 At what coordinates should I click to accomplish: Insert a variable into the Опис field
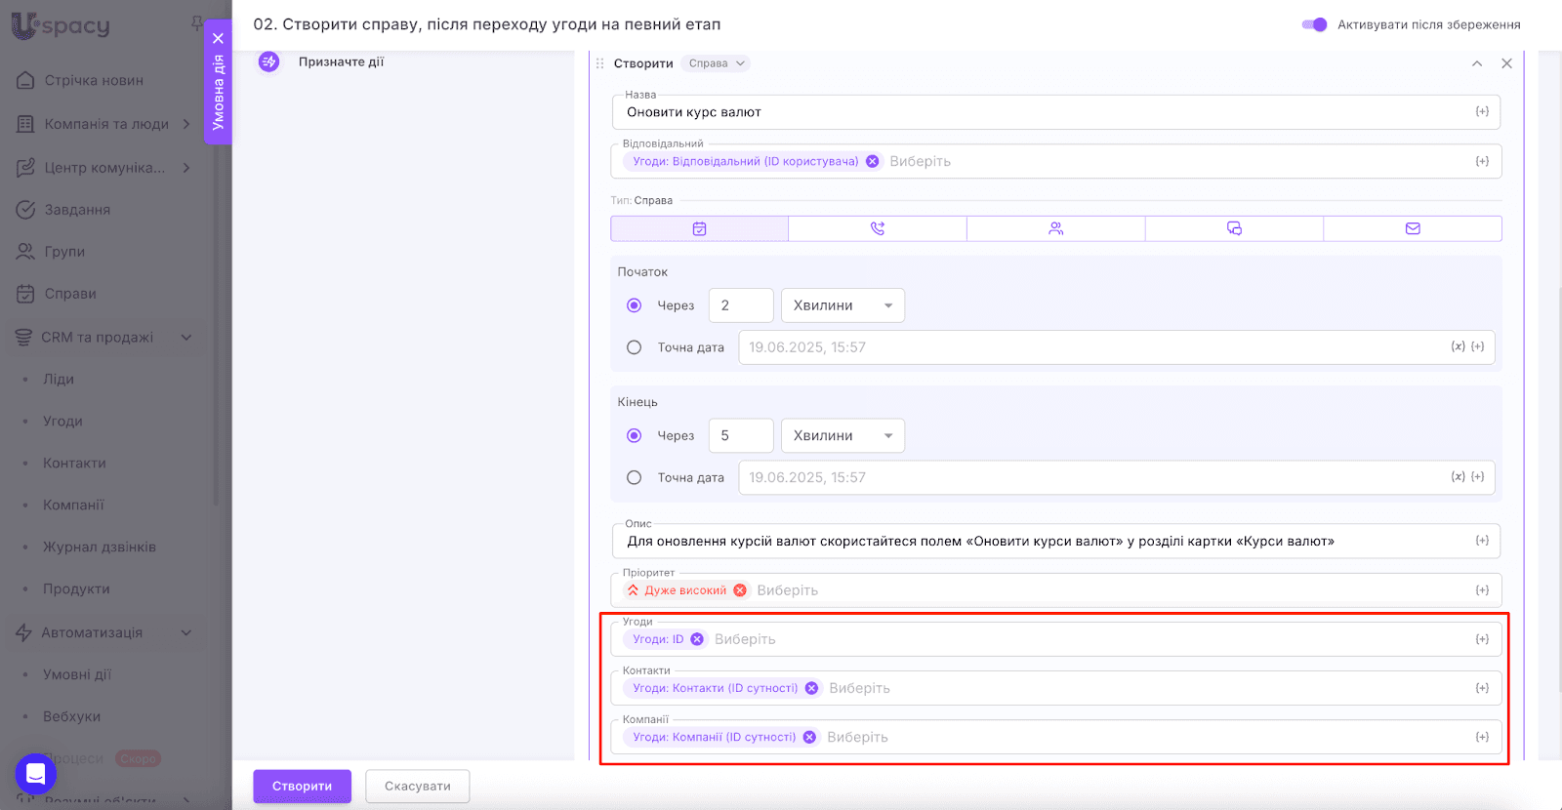pyautogui.click(x=1482, y=541)
